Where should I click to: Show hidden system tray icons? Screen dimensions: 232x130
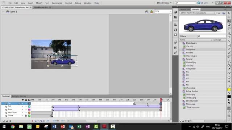(x=190, y=127)
